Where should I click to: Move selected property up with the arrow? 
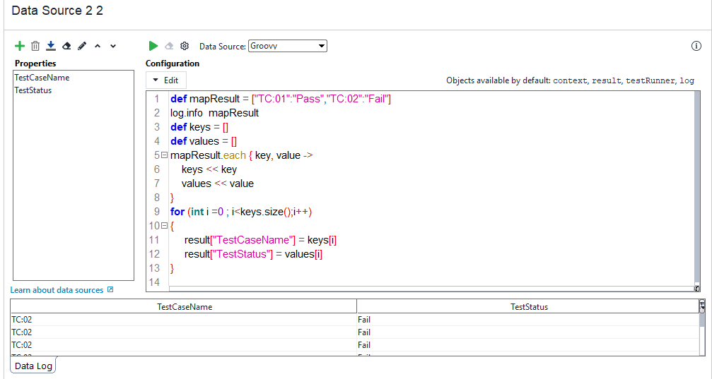[98, 46]
